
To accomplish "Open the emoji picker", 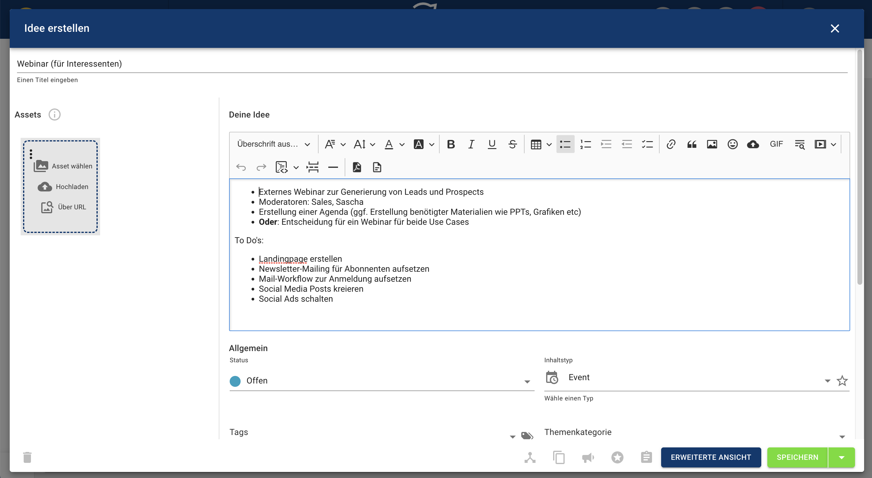I will (x=732, y=144).
